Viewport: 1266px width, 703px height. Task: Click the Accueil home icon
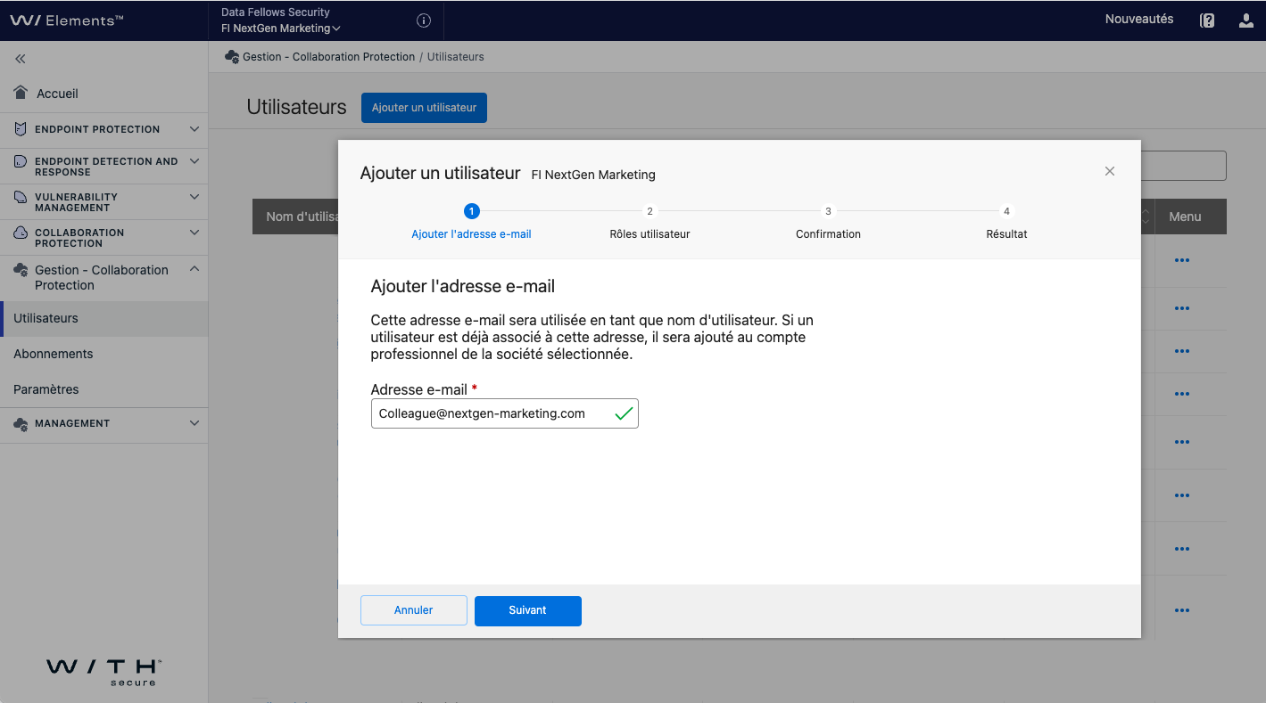21,94
